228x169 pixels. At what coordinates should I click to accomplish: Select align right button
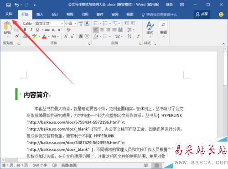pyautogui.click(x=108, y=30)
